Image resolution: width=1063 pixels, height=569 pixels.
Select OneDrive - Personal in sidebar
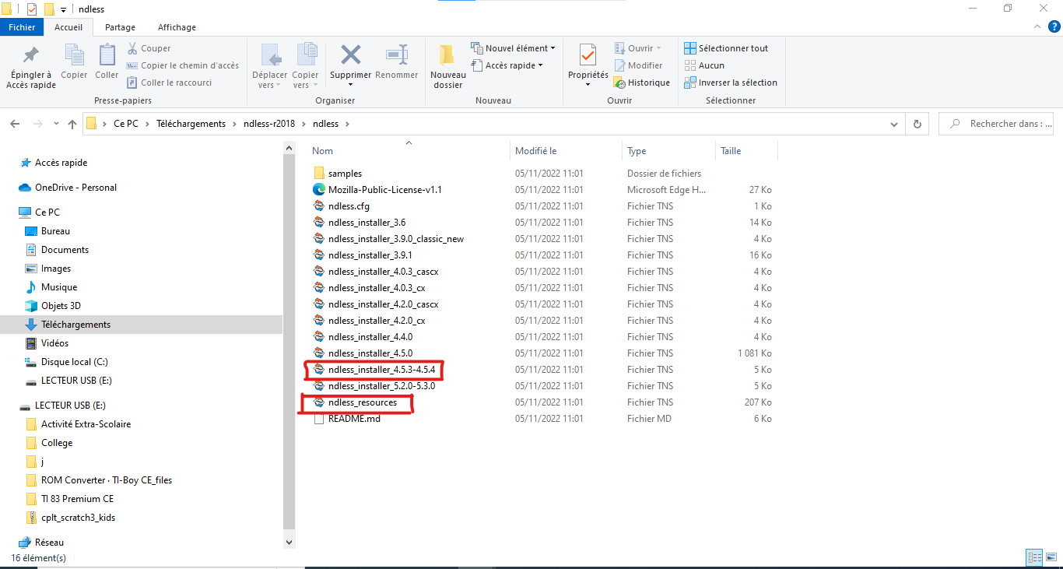tap(75, 188)
